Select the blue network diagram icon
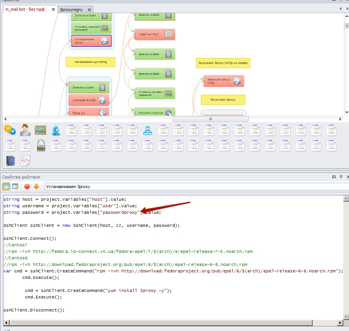 148,131
